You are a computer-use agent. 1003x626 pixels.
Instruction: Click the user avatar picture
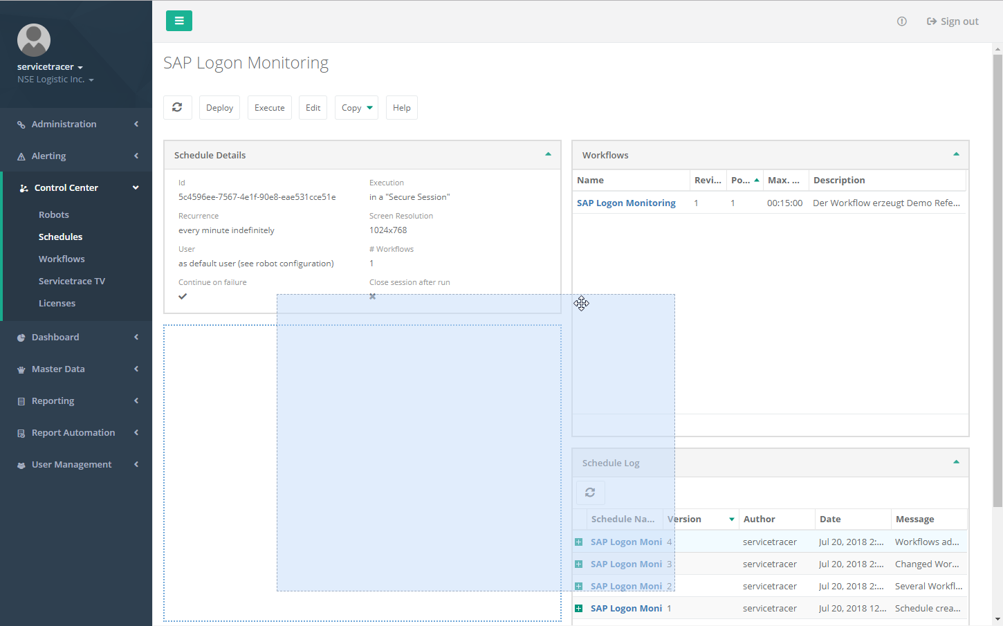click(x=34, y=40)
